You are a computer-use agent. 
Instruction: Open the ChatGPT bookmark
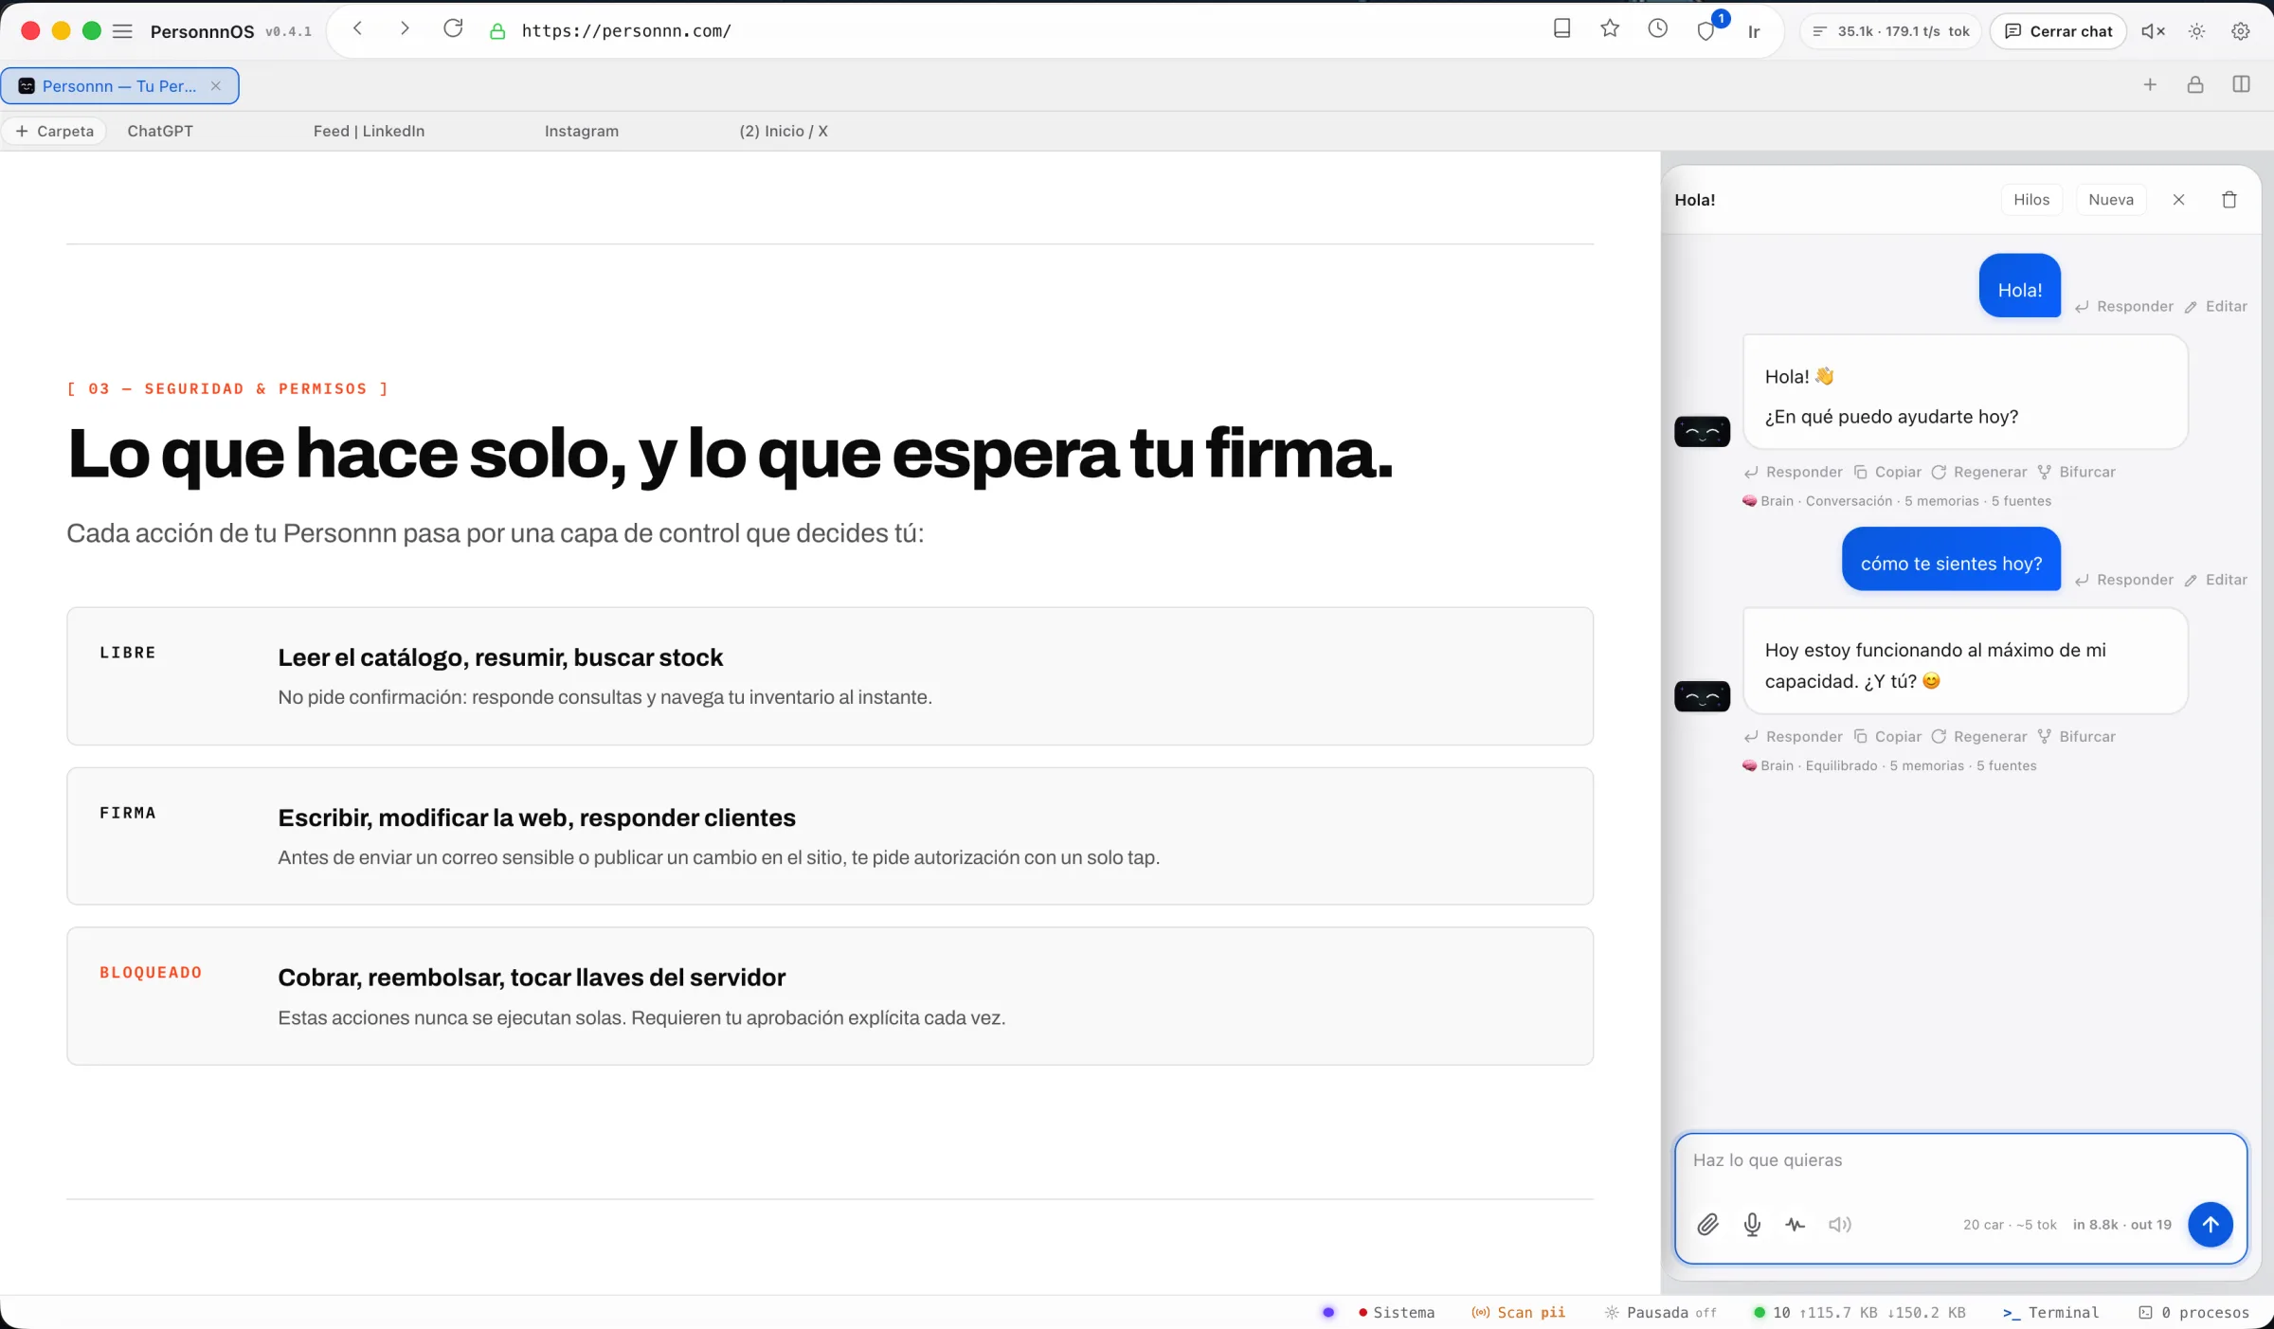click(160, 132)
